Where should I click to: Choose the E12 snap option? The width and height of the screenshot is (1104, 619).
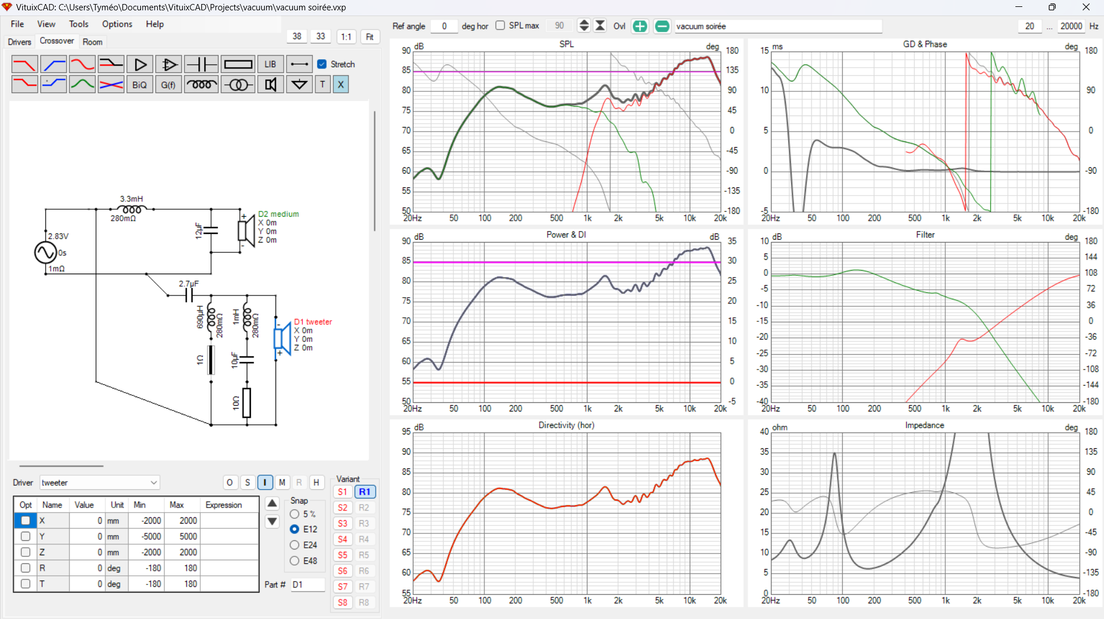tap(295, 529)
